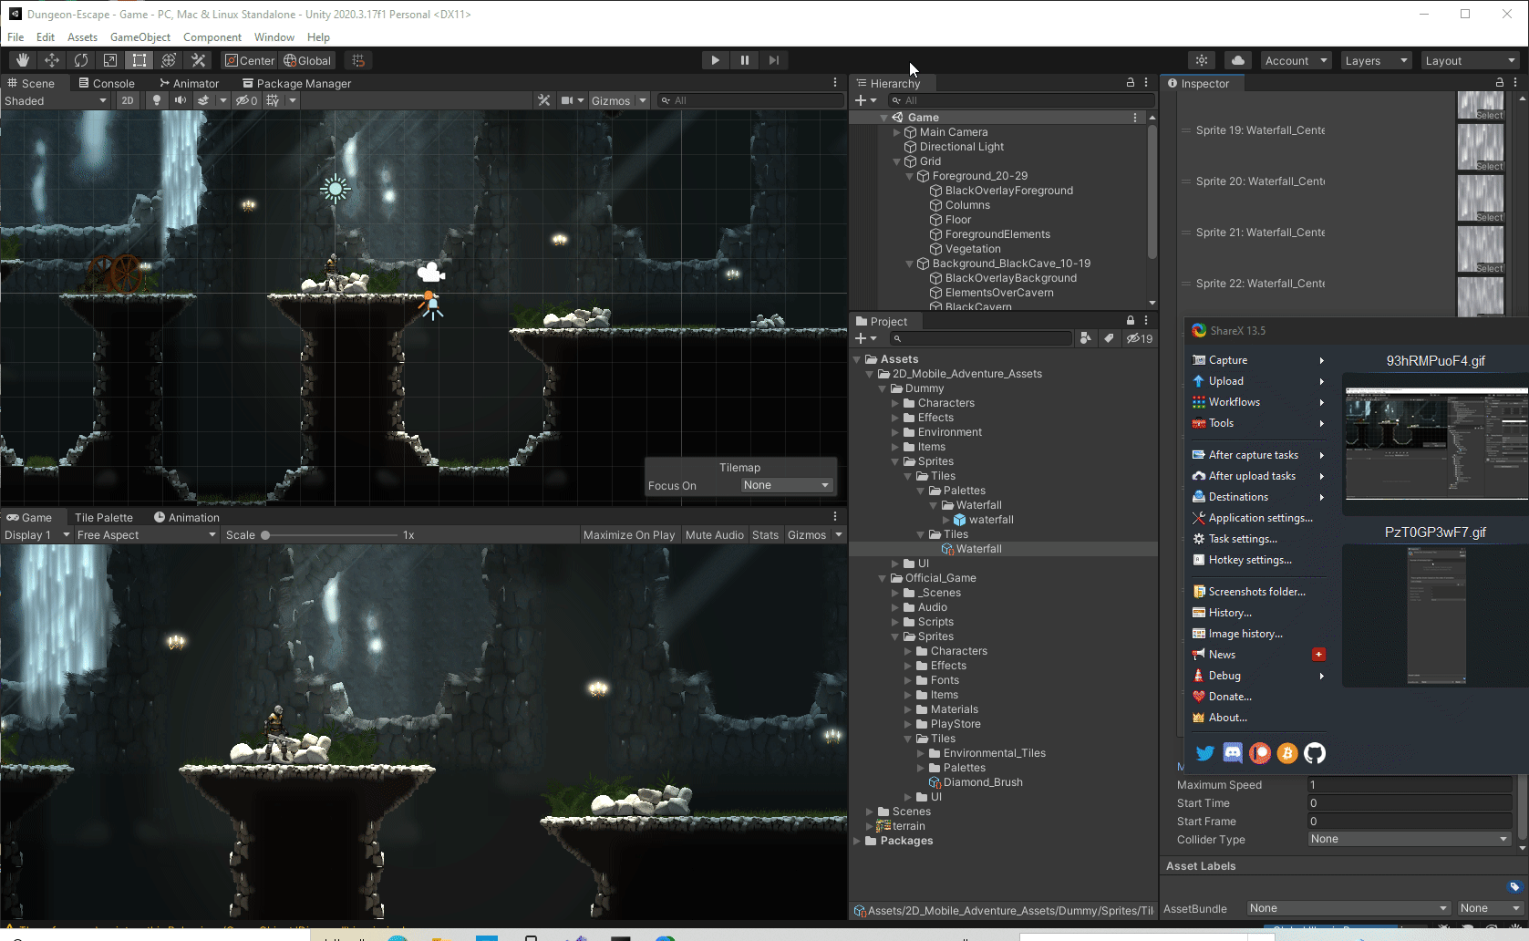Switch to the Animation tab

(187, 517)
